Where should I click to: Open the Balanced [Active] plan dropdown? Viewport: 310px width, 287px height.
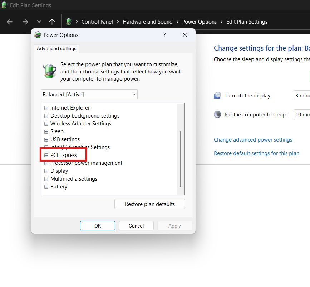[x=89, y=95]
